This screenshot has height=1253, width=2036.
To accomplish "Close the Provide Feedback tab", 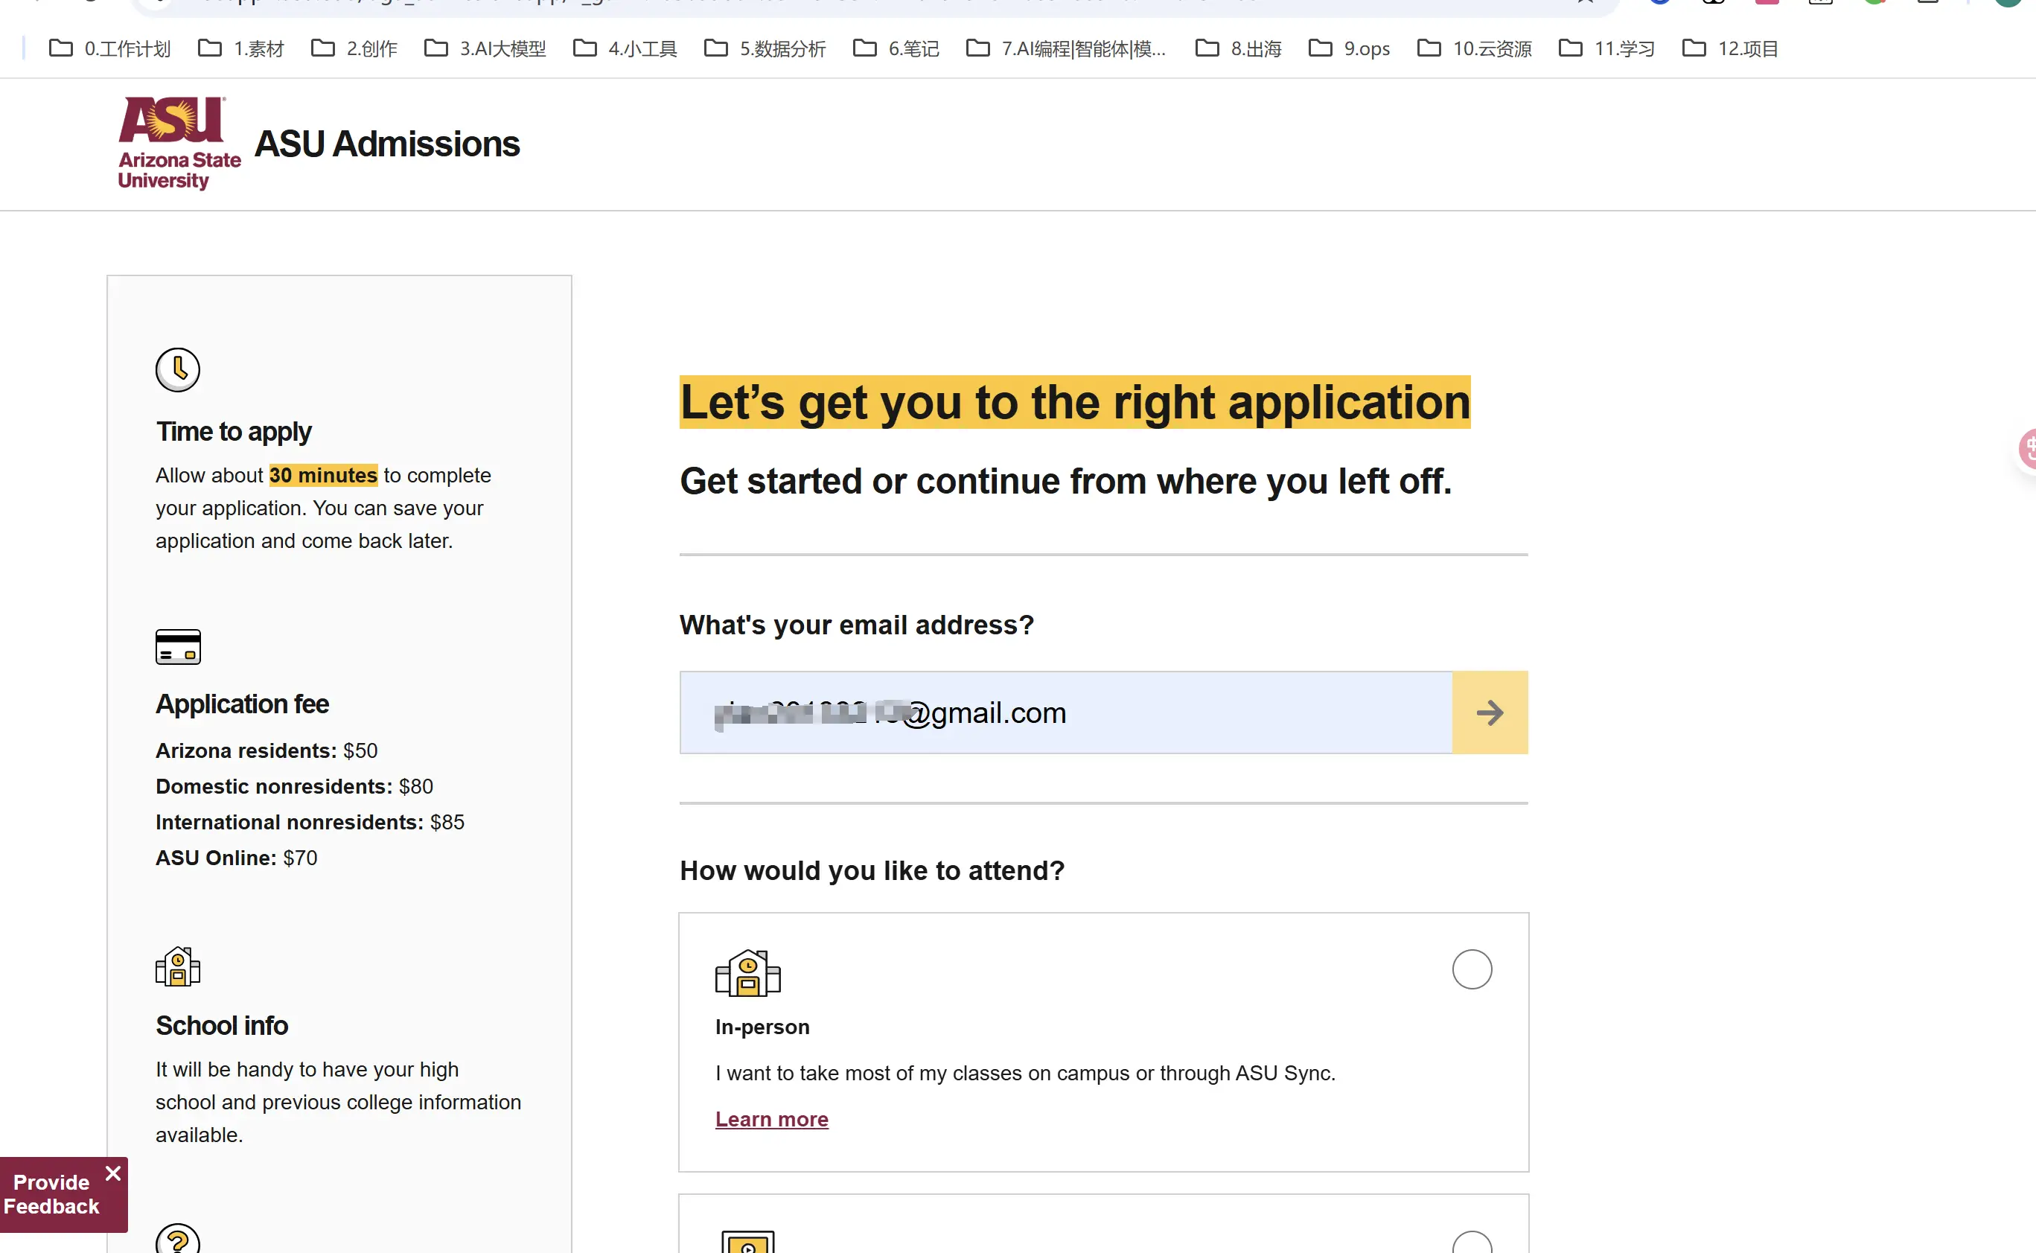I will (114, 1173).
